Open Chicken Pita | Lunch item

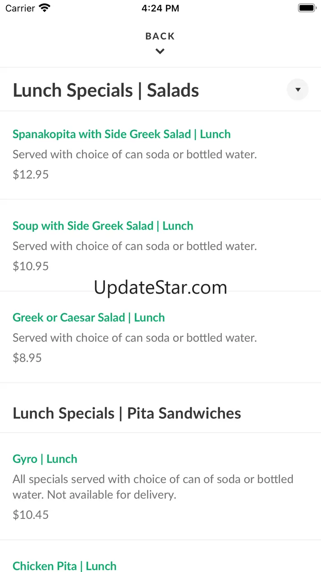click(64, 566)
